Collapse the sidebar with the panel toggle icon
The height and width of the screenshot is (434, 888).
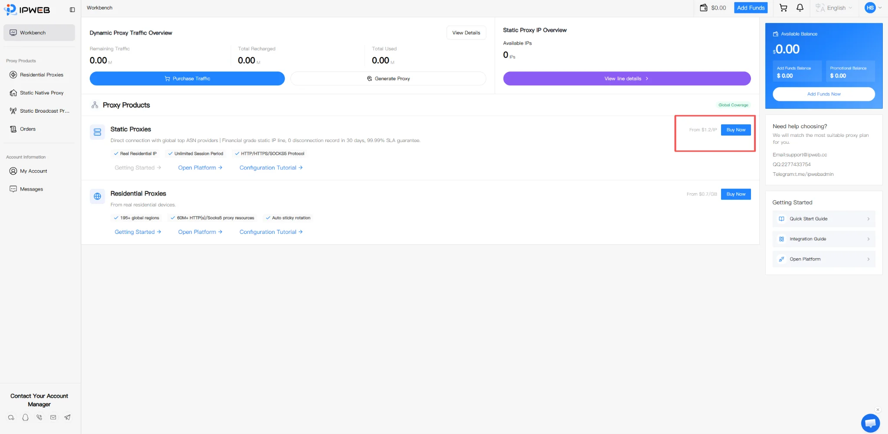72,10
